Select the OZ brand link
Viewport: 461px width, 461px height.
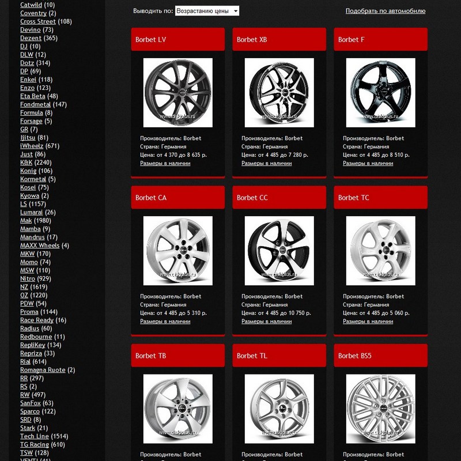point(24,295)
